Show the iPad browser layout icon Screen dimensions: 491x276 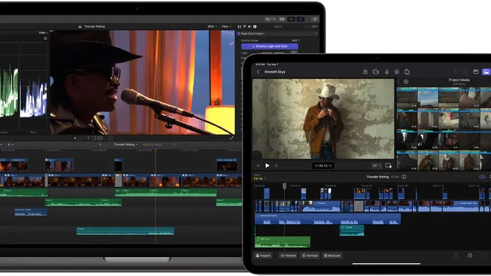click(476, 72)
